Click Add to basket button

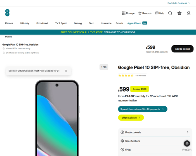(x=182, y=49)
